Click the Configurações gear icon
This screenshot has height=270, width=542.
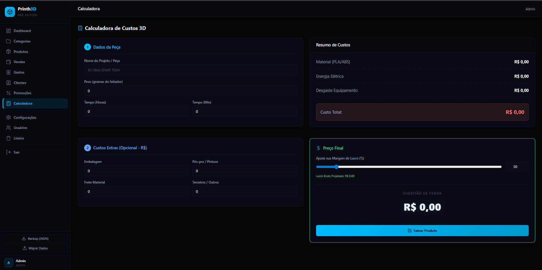coord(8,118)
